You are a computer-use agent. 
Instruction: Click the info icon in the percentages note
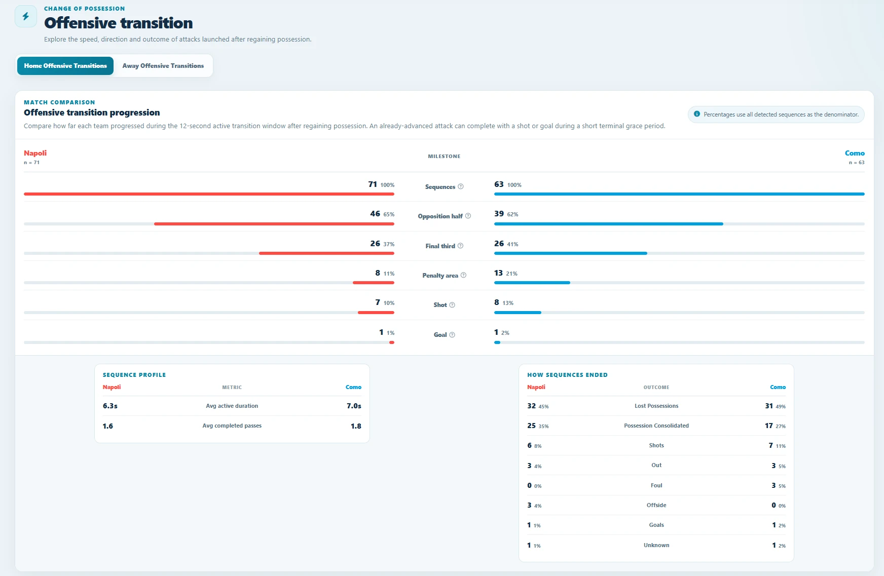pyautogui.click(x=697, y=114)
